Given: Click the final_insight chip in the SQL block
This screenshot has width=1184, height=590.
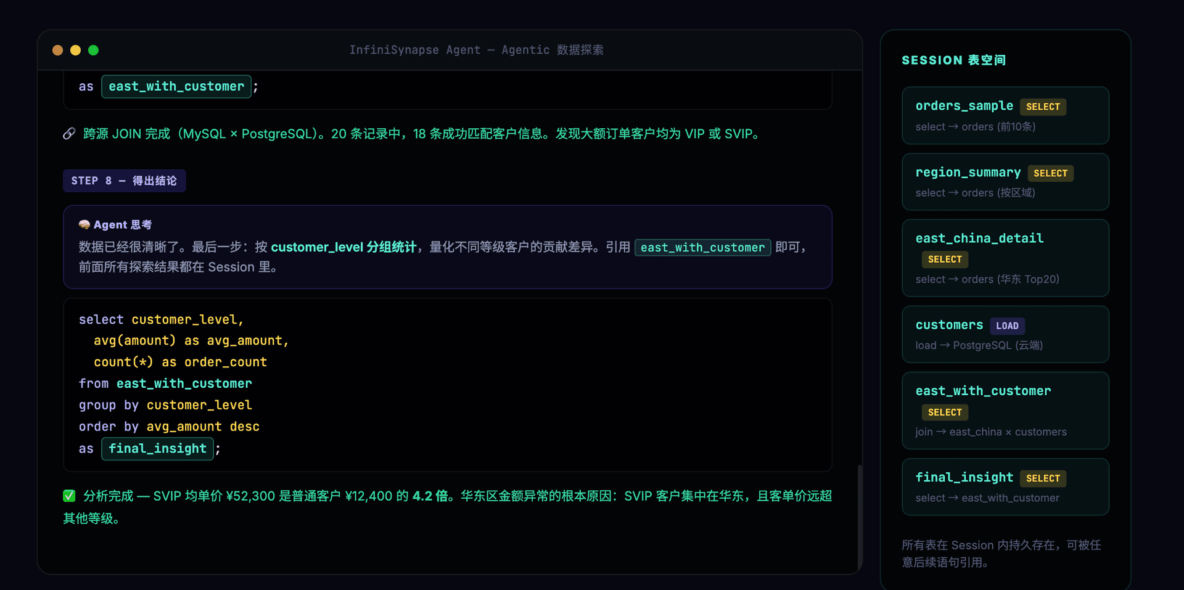Looking at the screenshot, I should point(157,449).
